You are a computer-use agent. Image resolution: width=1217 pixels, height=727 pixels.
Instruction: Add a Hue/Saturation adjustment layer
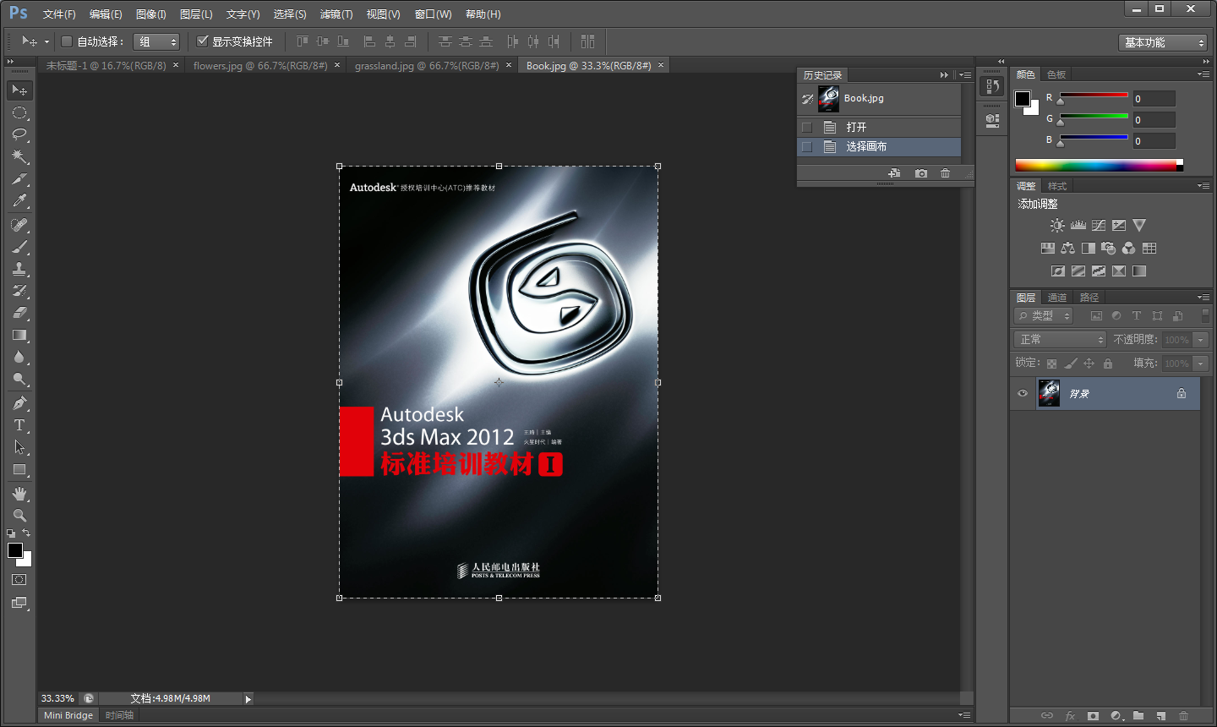click(1048, 249)
